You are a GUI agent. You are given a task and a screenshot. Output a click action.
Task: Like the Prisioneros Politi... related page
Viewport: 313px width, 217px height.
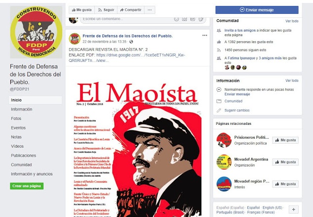[285, 140]
